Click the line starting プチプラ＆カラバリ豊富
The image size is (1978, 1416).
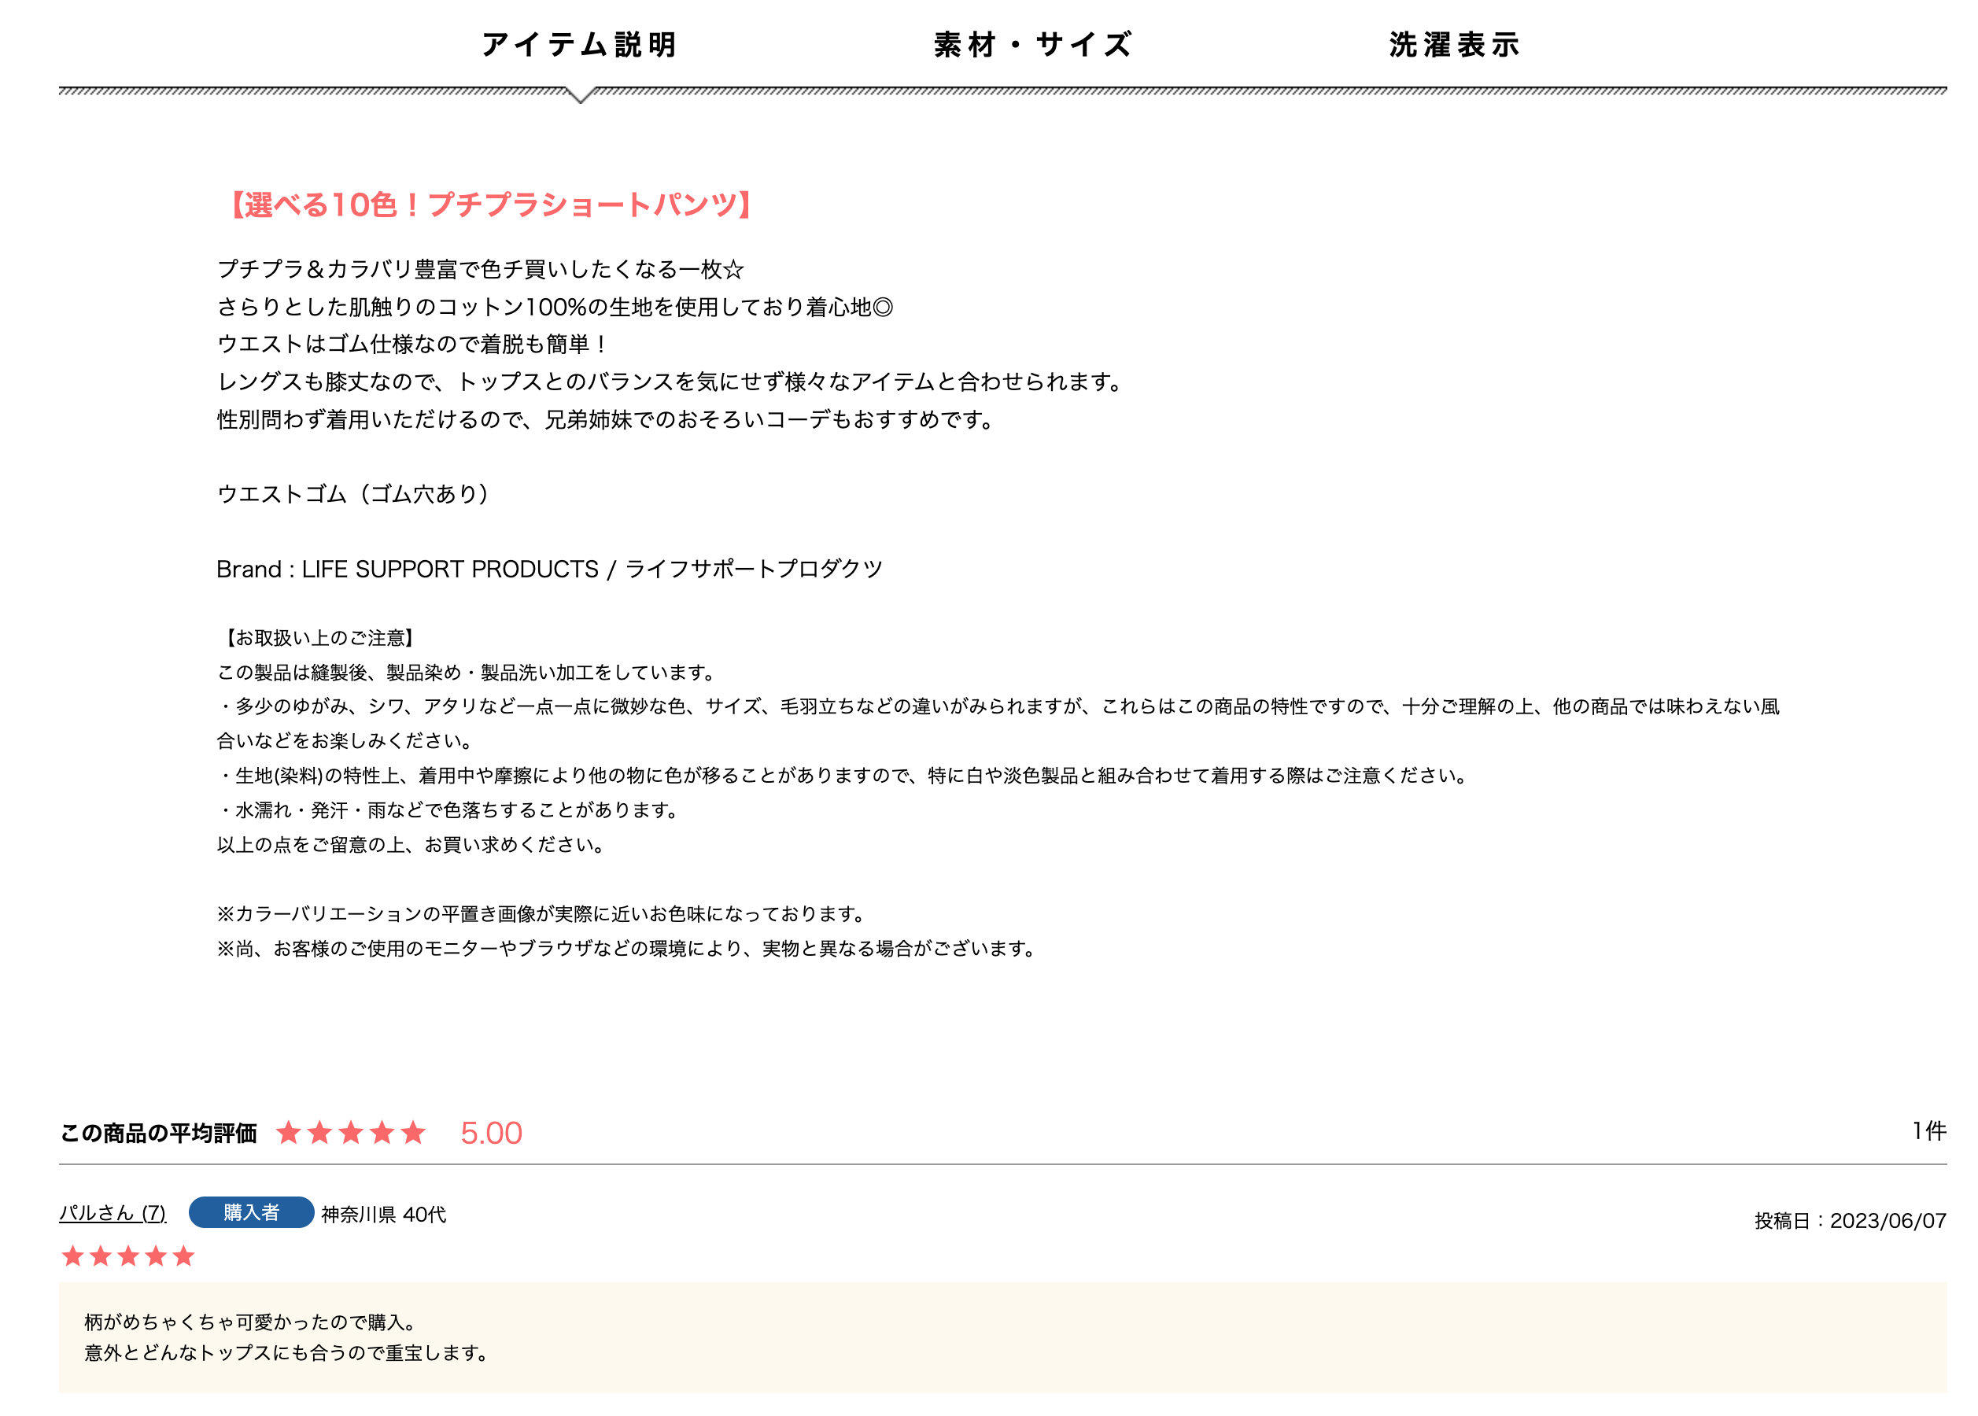pyautogui.click(x=481, y=268)
